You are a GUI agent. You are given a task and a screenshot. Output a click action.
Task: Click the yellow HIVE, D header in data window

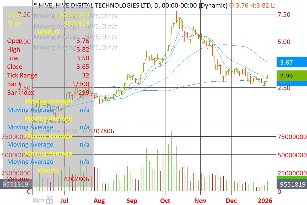point(48,32)
